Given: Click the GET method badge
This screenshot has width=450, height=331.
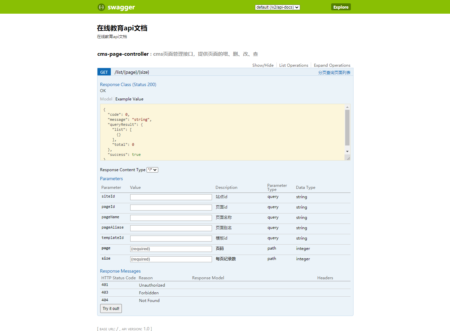Looking at the screenshot, I should (x=104, y=72).
